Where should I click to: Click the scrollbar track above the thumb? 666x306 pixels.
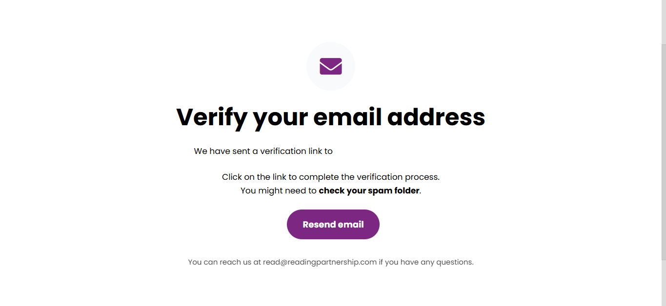click(664, 22)
